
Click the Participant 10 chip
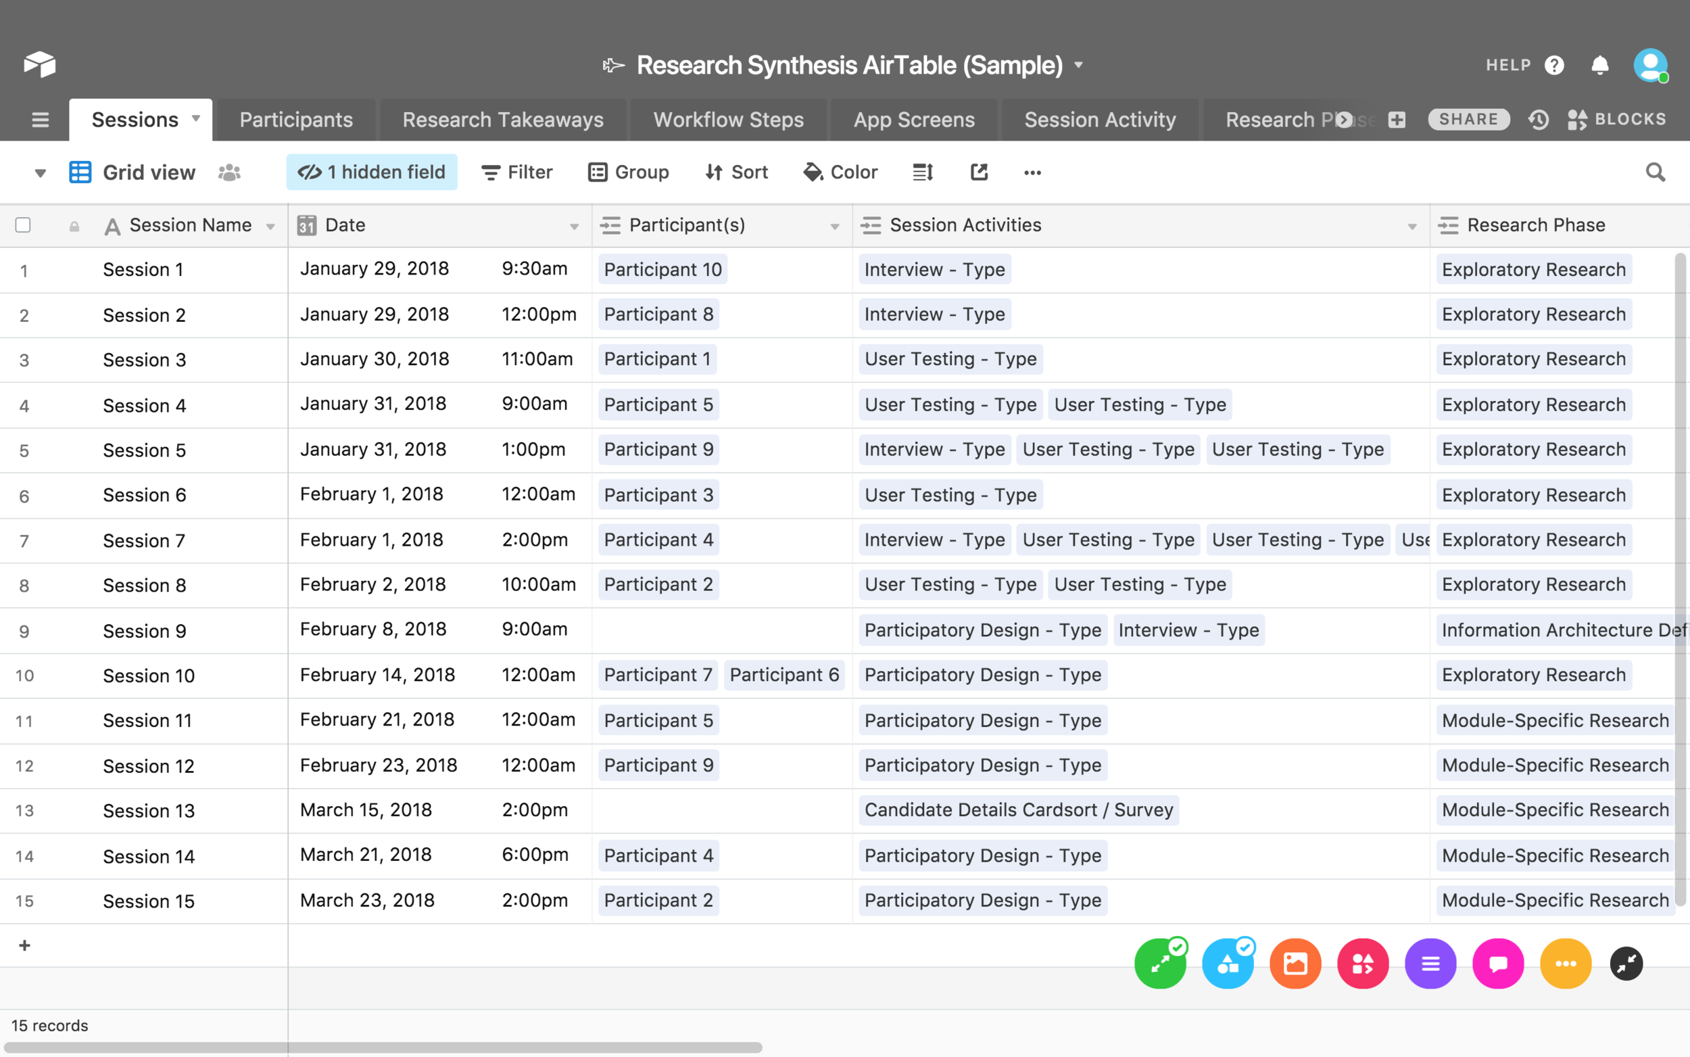click(x=662, y=269)
